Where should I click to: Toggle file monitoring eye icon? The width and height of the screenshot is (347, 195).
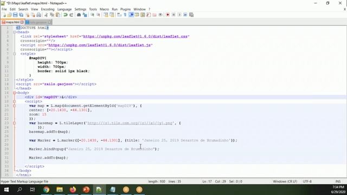tap(160, 15)
